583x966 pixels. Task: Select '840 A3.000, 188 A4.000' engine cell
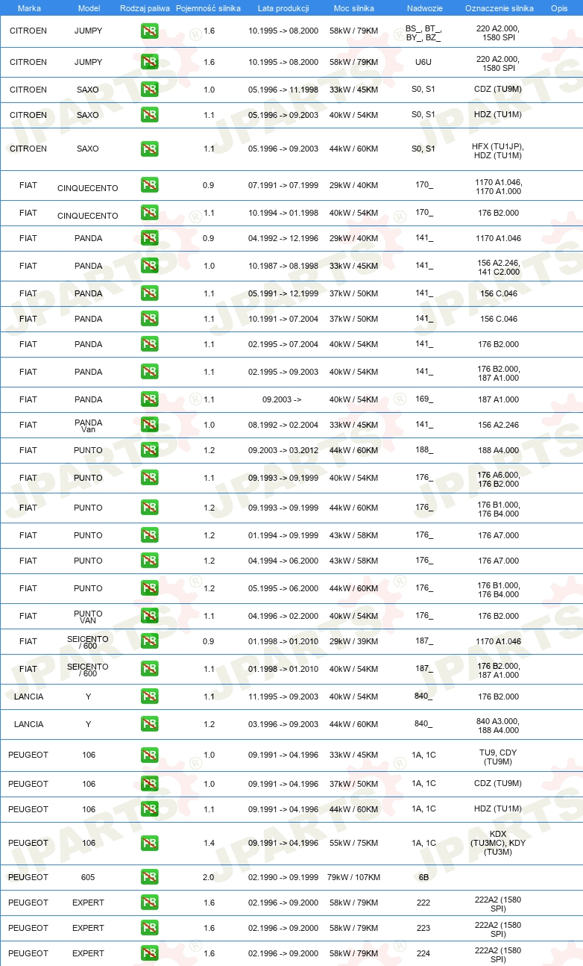[x=498, y=726]
